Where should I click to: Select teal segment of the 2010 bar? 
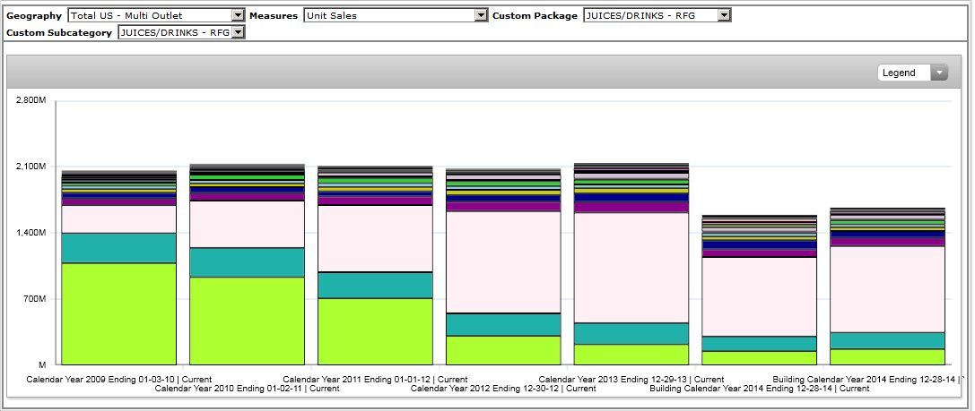tap(247, 262)
